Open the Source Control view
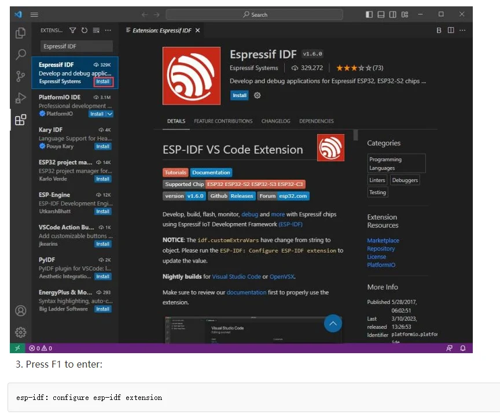500x415 pixels. (20, 76)
